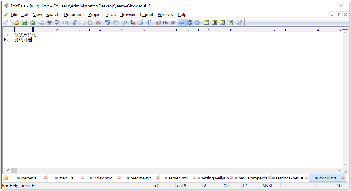
Task: Open the Window menu
Action: (x=166, y=14)
